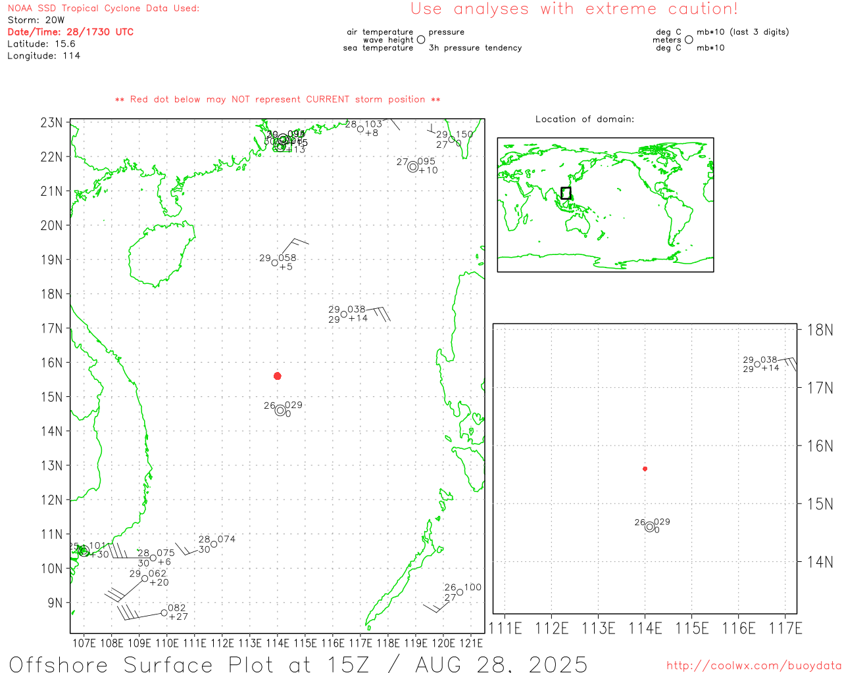The image size is (842, 673).
Task: Click the 18N label on the inset map
Action: pos(820,330)
